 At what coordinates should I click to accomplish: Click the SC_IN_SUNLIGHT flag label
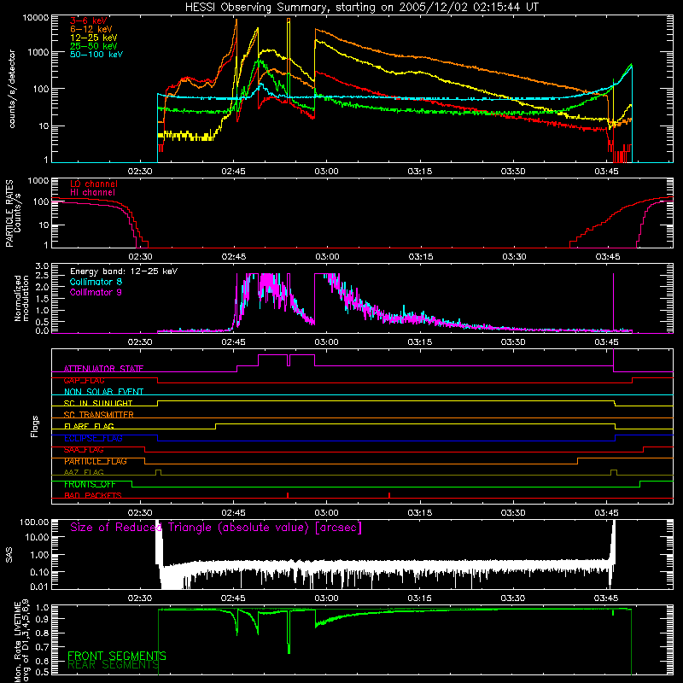[x=98, y=403]
